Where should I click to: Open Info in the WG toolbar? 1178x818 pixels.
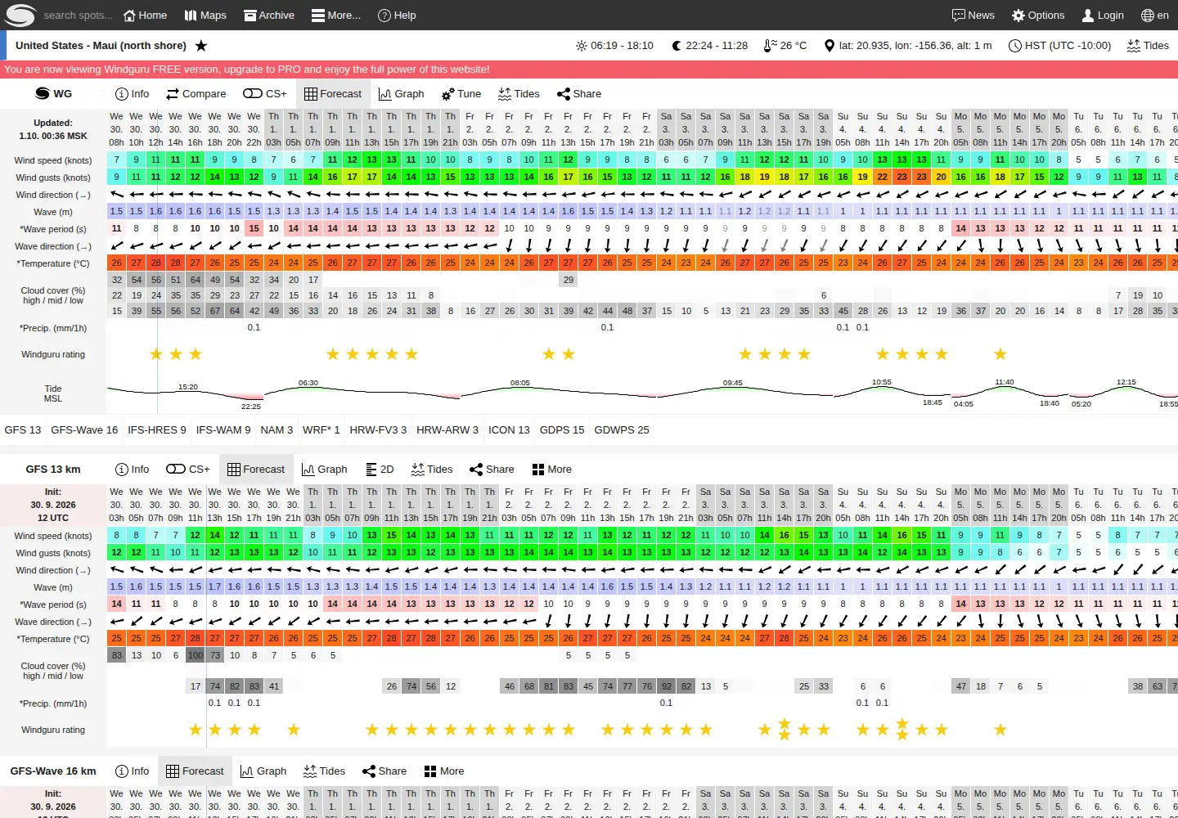[133, 93]
